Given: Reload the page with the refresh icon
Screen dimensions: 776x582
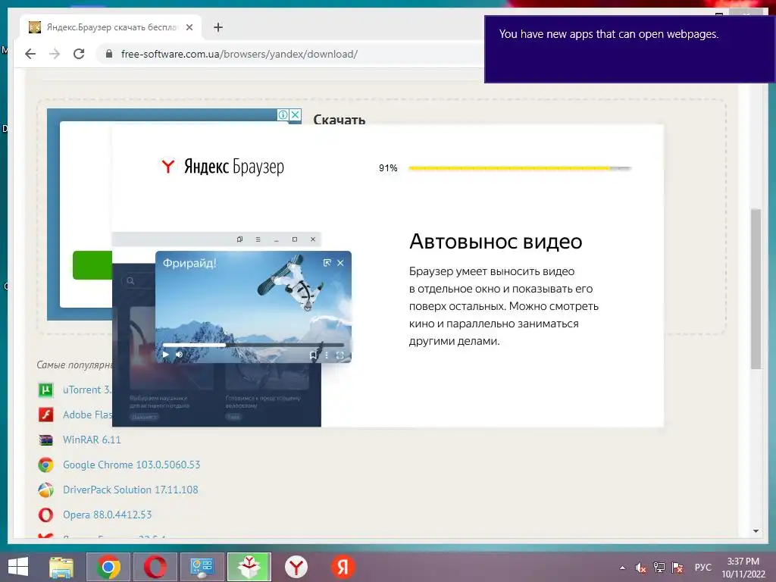Looking at the screenshot, I should click(x=79, y=54).
